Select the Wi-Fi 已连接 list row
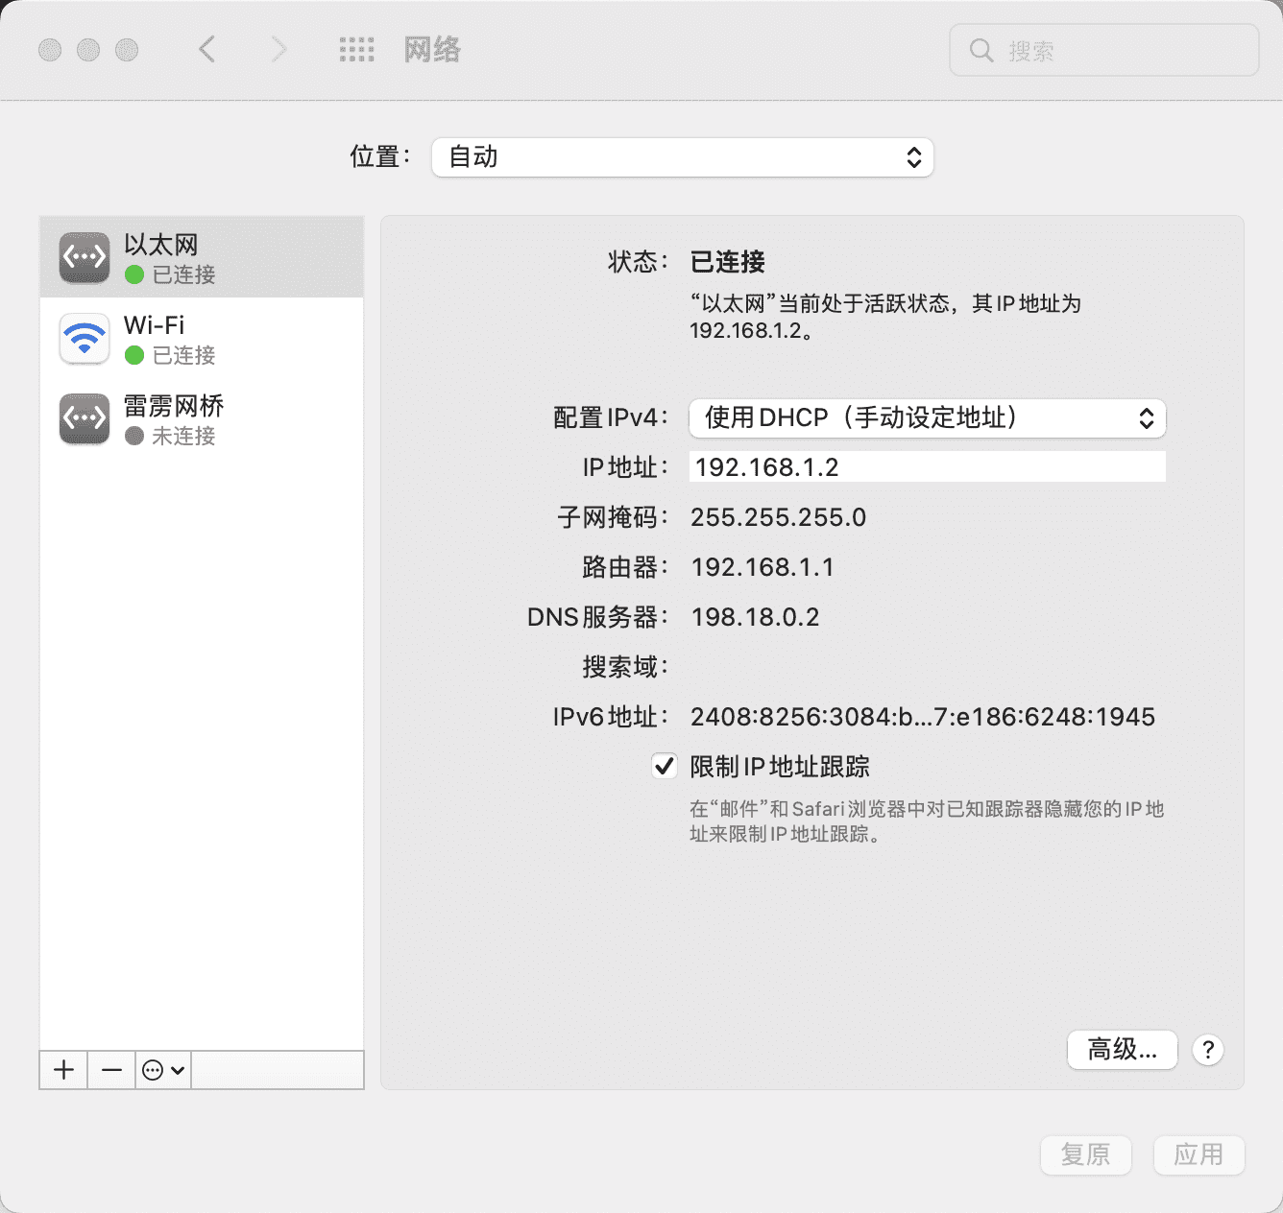Viewport: 1283px width, 1213px height. coord(202,338)
